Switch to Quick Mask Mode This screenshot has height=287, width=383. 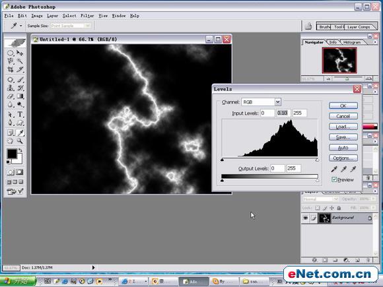pyautogui.click(x=20, y=172)
